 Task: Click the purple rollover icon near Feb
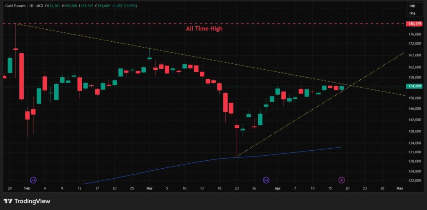(x=33, y=180)
